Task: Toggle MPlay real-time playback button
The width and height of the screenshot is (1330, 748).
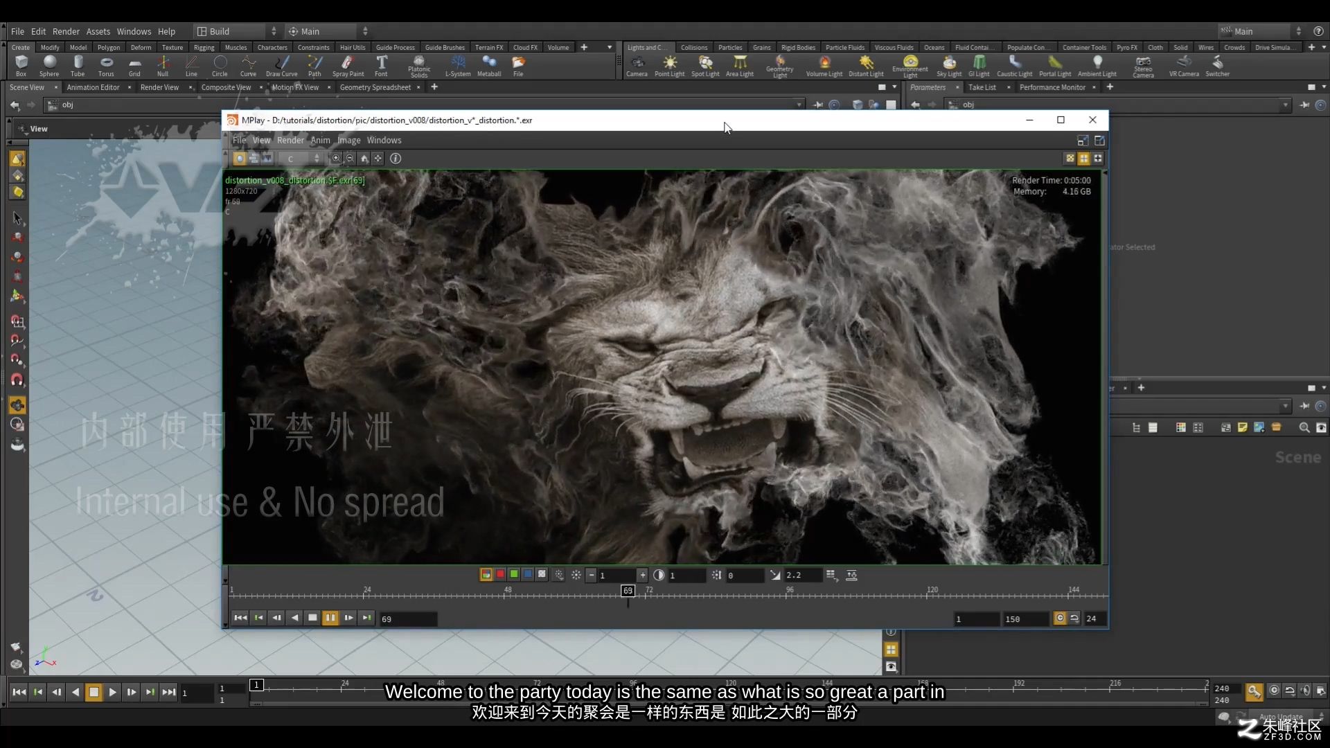Action: (x=1060, y=618)
